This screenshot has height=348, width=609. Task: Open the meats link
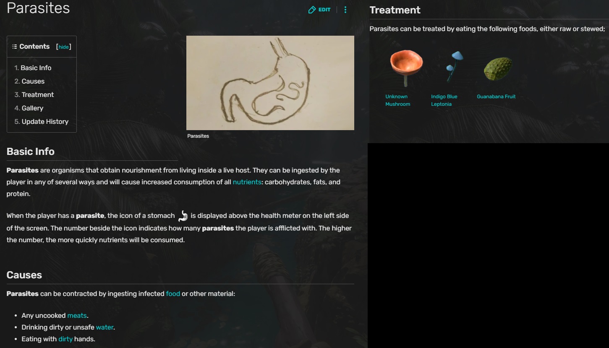click(x=77, y=315)
